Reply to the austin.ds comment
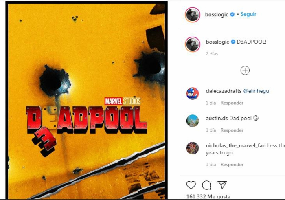The height and width of the screenshot is (200, 285). tap(232, 130)
